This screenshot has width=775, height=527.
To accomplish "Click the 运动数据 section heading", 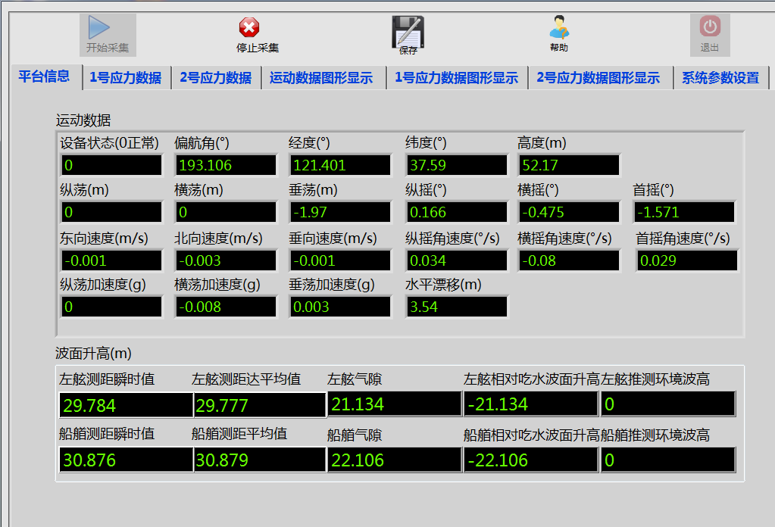I will pos(83,120).
